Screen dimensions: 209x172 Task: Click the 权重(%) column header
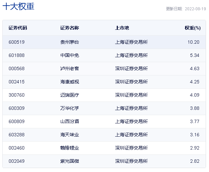click(193, 28)
